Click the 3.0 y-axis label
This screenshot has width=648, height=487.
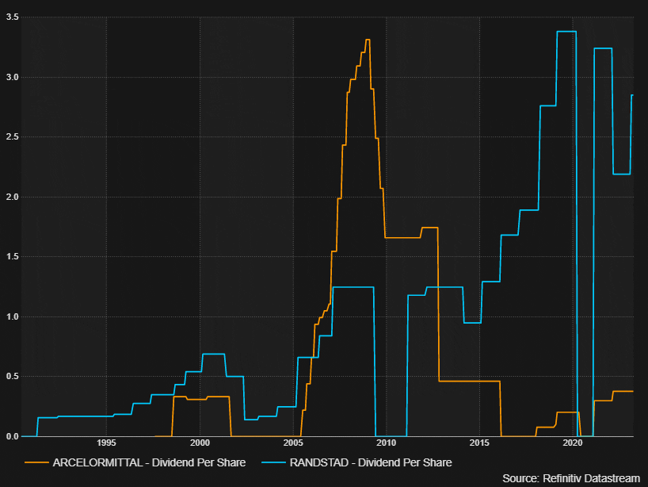click(x=13, y=78)
